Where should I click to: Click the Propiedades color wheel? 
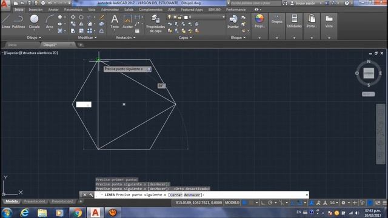259,19
